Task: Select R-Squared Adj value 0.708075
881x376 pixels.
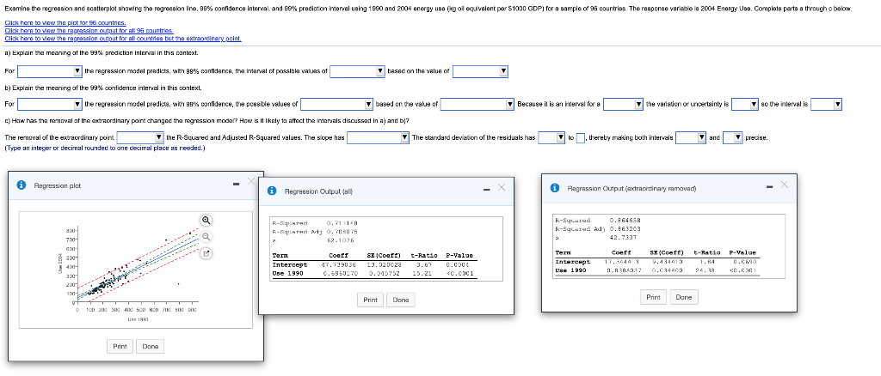Action: click(342, 230)
